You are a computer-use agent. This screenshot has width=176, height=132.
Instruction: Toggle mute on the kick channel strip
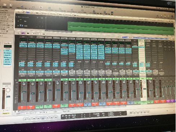click(48, 101)
